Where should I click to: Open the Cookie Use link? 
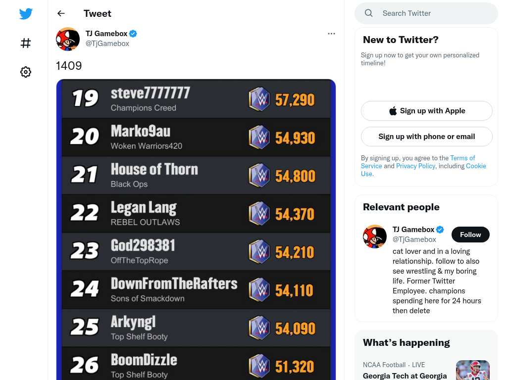[x=476, y=166]
